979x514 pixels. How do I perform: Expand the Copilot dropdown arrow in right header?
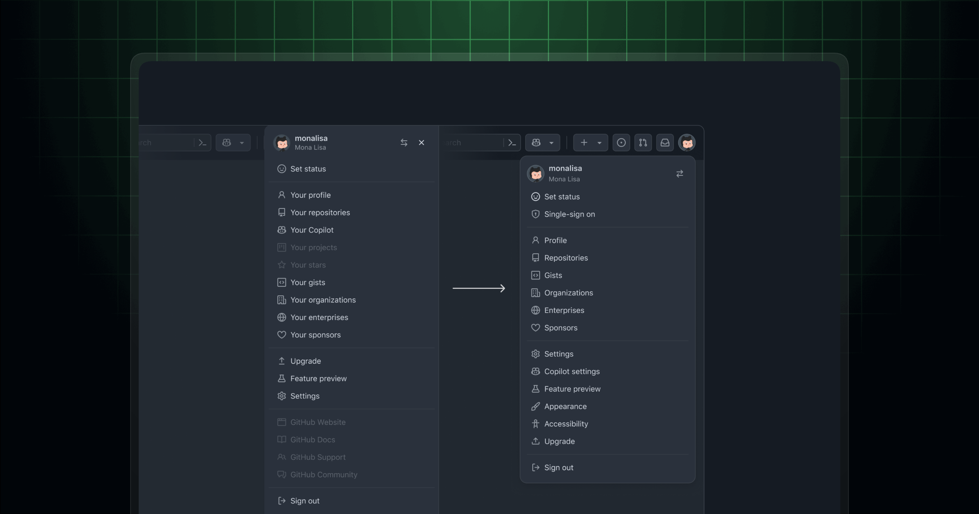pos(551,143)
